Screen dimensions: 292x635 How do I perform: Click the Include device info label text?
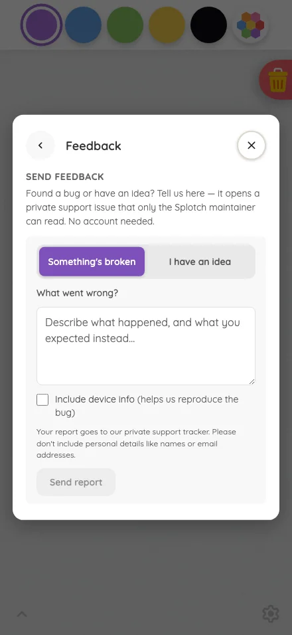point(147,407)
